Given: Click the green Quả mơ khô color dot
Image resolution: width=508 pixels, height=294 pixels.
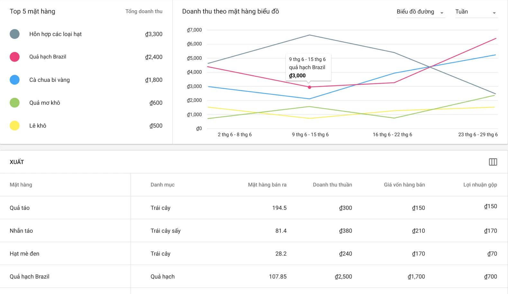Looking at the screenshot, I should 14,103.
